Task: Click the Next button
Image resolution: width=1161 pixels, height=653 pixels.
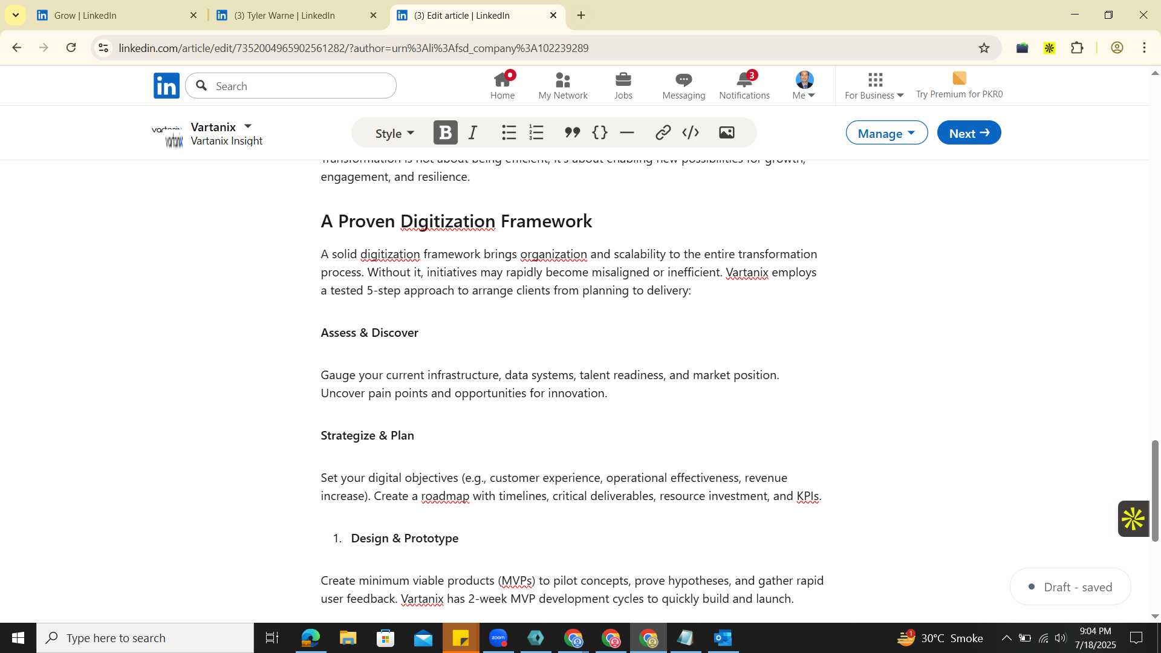Action: tap(969, 132)
